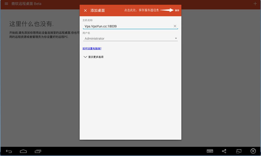Tap the Android back navigation button
261x156 pixels.
(x=9, y=151)
